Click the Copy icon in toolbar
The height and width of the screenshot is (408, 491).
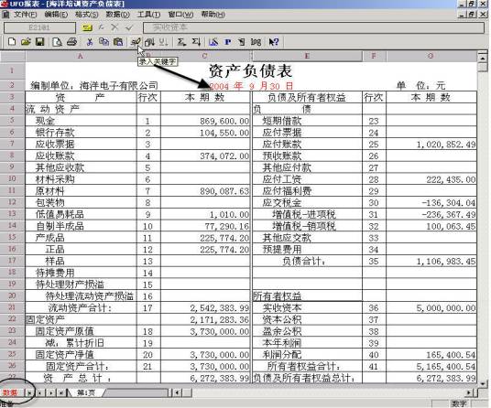[104, 41]
